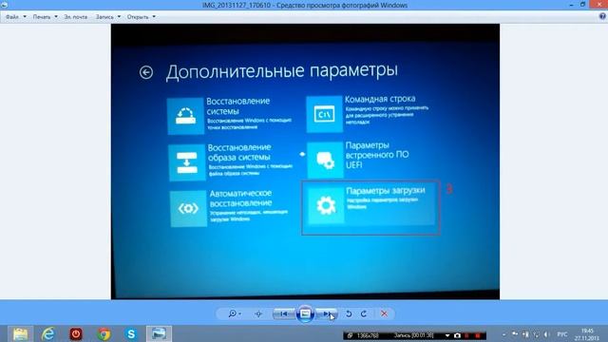This screenshot has width=608, height=342.
Task: Open the magnifier zoom control
Action: click(x=235, y=313)
